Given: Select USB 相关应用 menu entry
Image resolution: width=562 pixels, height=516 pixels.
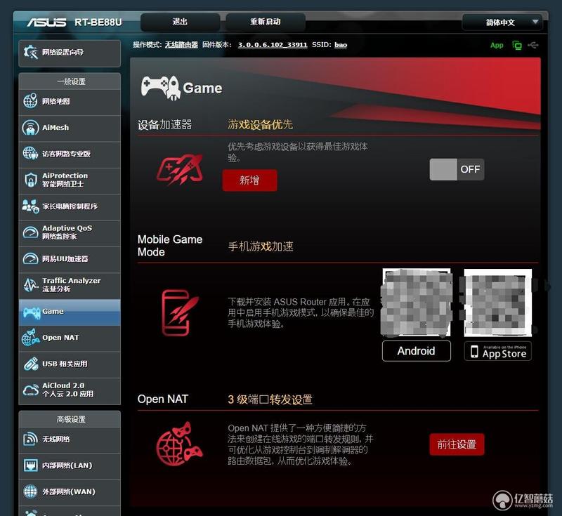Looking at the screenshot, I should coord(70,364).
